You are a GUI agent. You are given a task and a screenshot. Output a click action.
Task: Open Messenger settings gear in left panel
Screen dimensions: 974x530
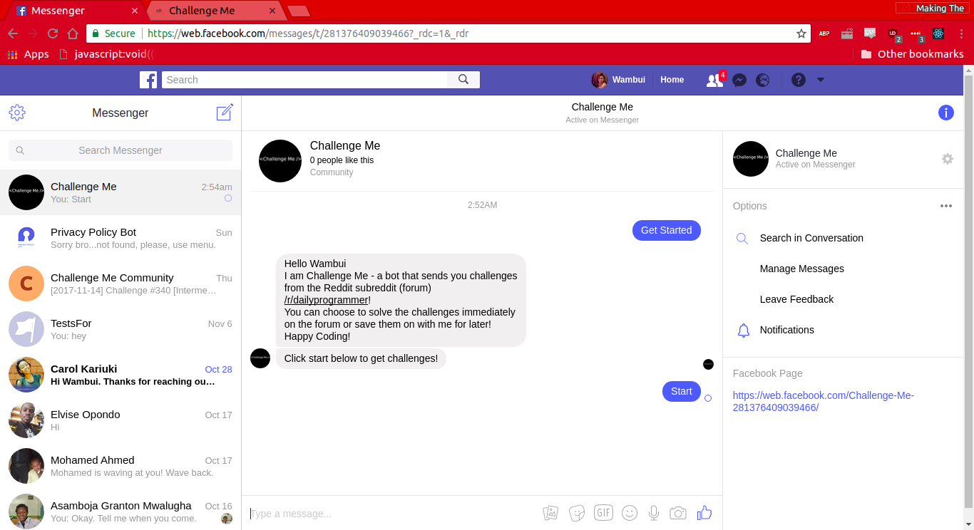pyautogui.click(x=17, y=113)
